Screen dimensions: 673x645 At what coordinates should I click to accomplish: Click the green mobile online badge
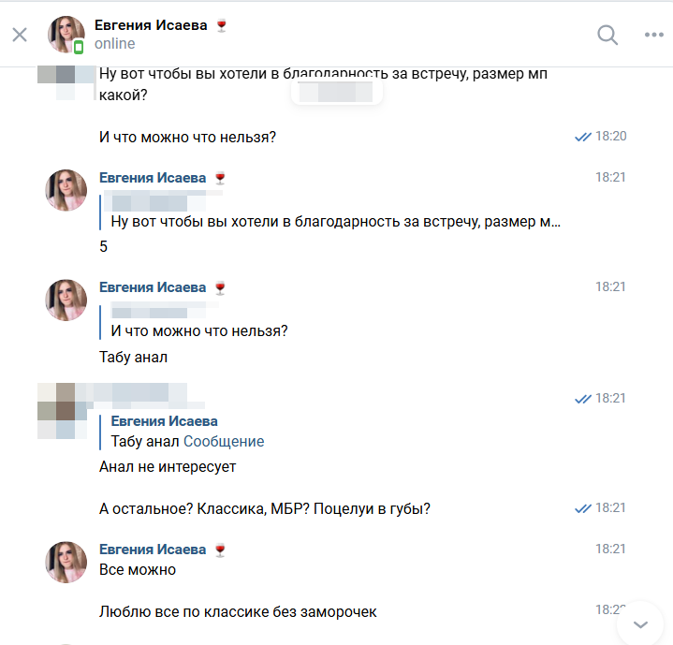click(79, 47)
